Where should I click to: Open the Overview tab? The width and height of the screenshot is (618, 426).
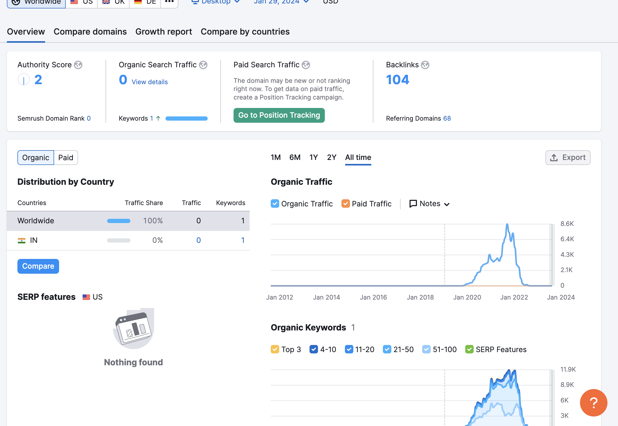[x=26, y=32]
